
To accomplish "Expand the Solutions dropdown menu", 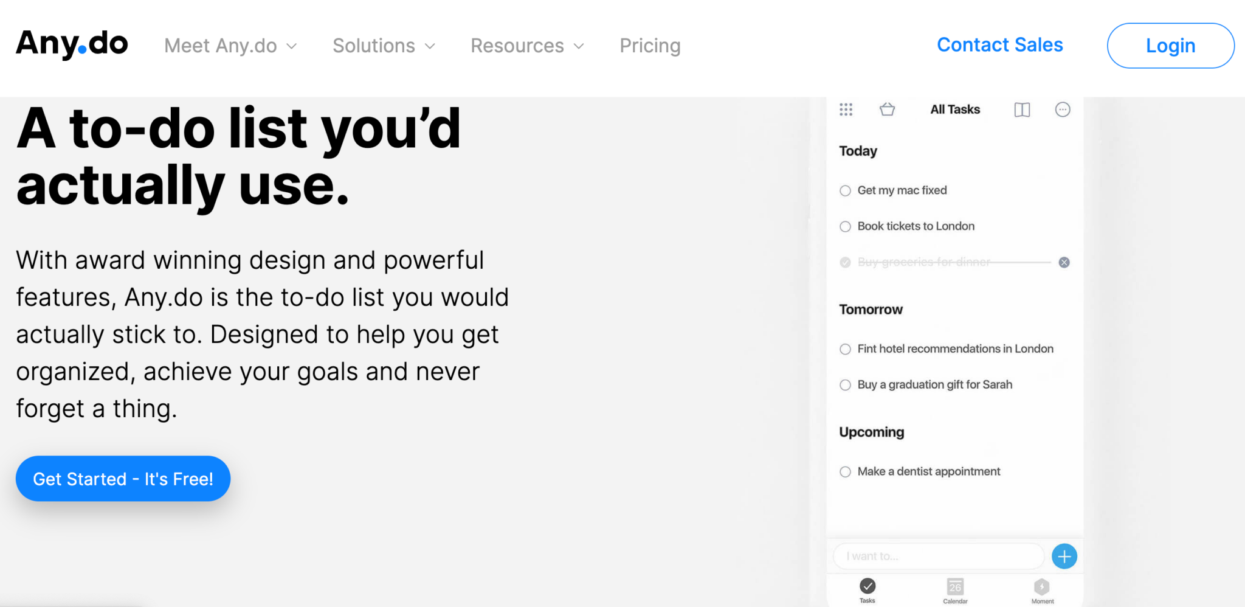I will click(384, 46).
